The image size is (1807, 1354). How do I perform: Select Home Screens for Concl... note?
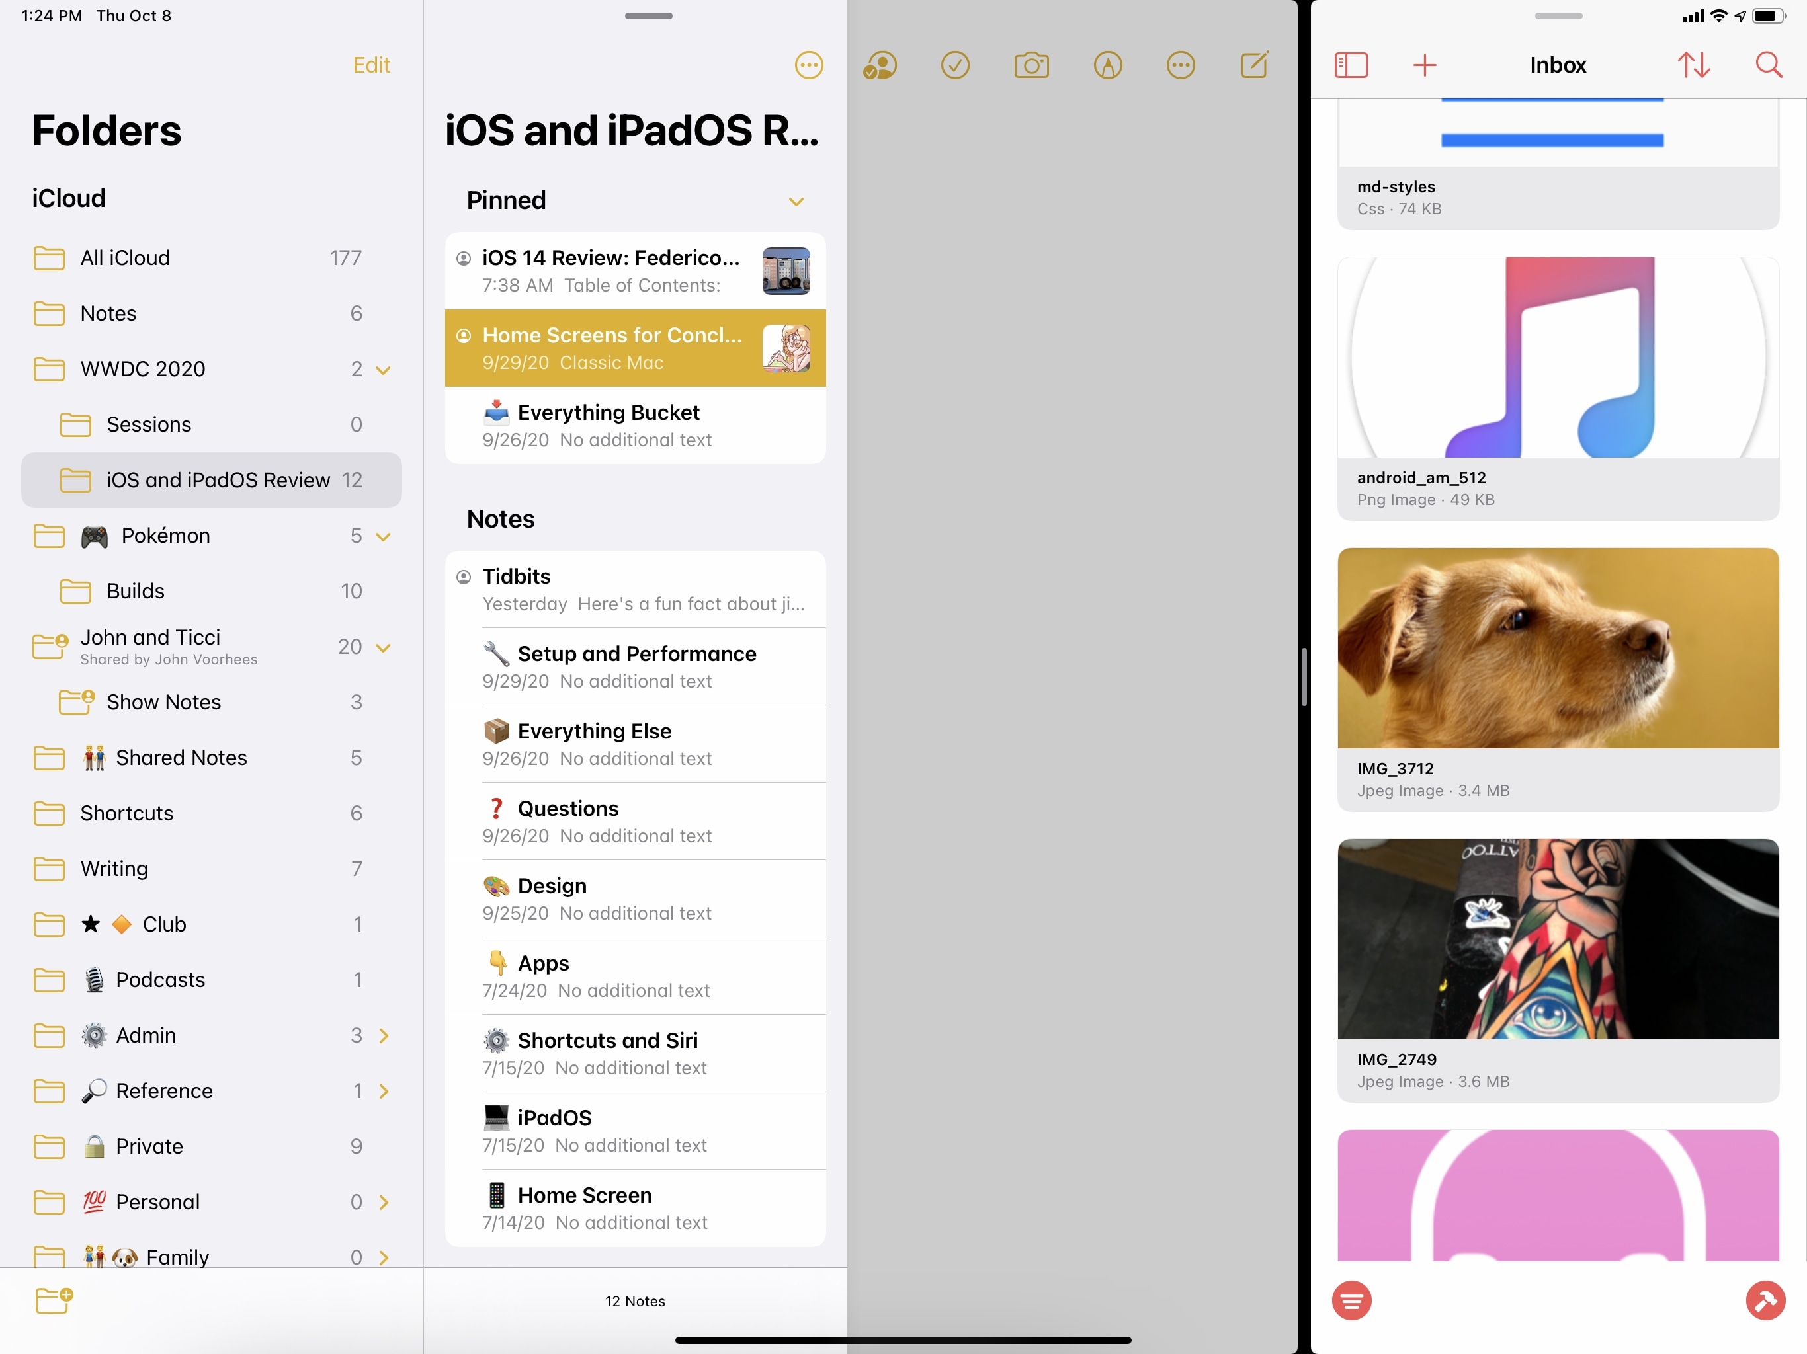point(635,348)
